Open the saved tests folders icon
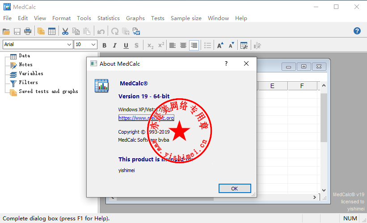367x223 pixels. pos(41,31)
